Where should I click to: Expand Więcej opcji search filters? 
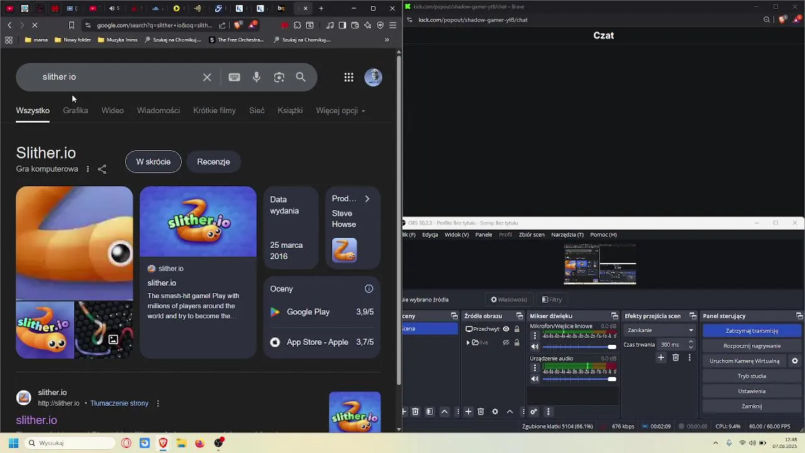pyautogui.click(x=340, y=111)
